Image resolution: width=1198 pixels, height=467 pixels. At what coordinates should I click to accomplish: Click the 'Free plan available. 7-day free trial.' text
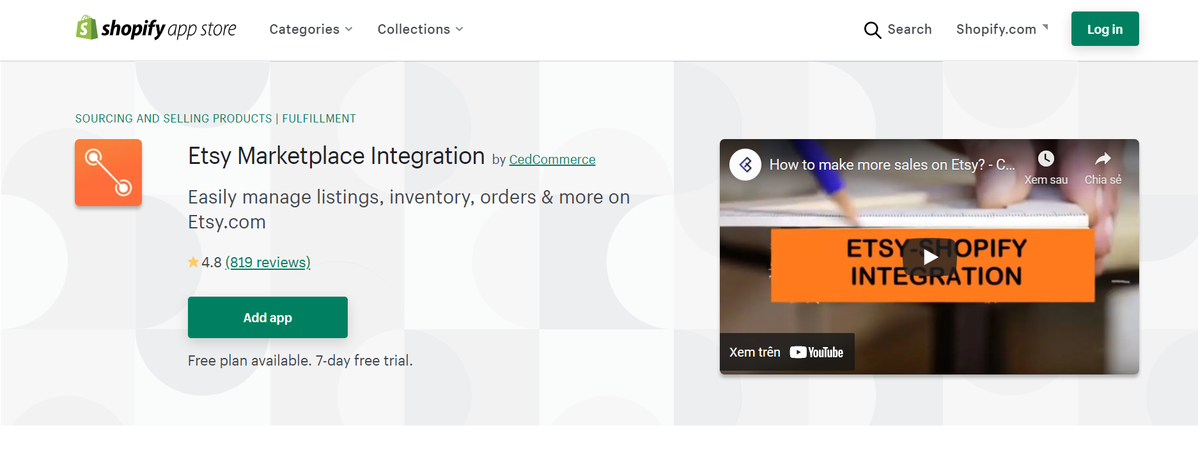coord(300,360)
